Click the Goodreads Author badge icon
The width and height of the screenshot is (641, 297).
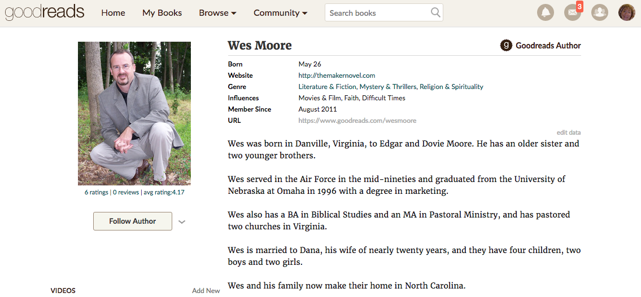tap(506, 45)
